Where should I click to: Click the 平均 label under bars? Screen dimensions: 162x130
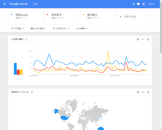click(x=18, y=76)
